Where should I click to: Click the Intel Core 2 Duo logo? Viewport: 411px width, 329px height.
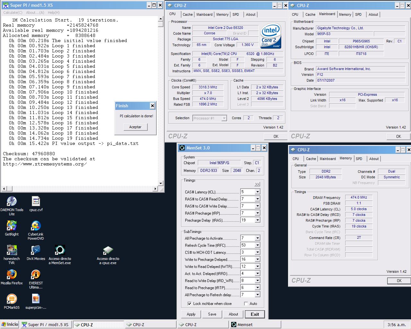click(x=271, y=36)
